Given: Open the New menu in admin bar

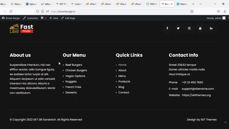Looking at the screenshot, I should coord(54,18).
